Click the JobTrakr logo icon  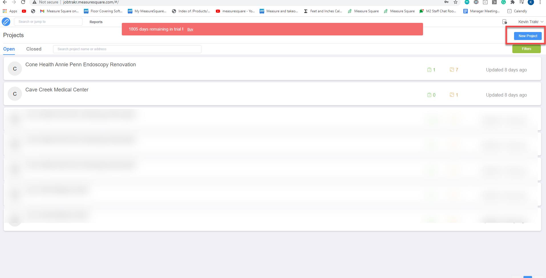click(6, 22)
